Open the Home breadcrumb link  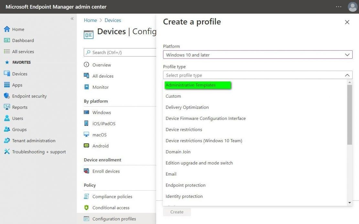(x=90, y=20)
